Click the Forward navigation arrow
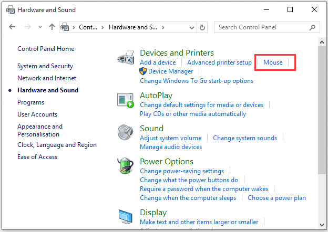 click(x=28, y=27)
